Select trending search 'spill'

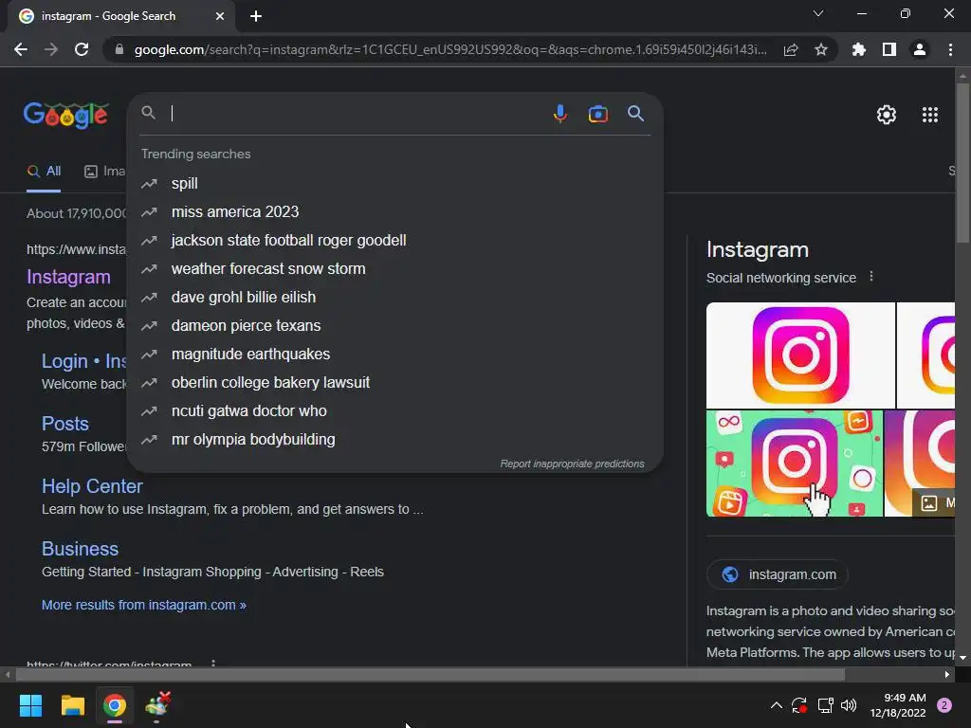point(395,184)
